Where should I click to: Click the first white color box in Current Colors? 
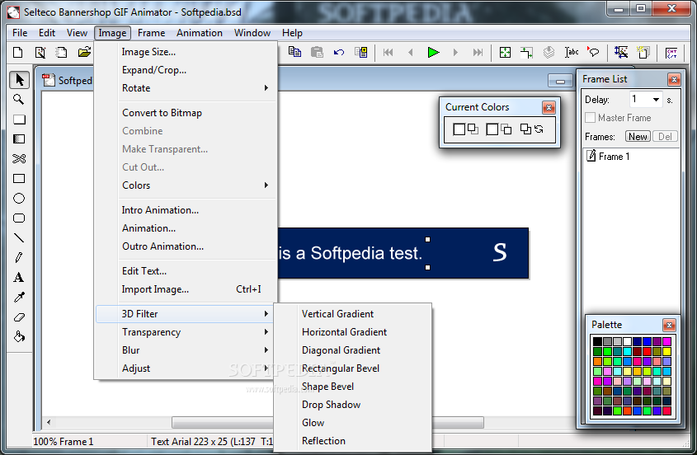(459, 129)
